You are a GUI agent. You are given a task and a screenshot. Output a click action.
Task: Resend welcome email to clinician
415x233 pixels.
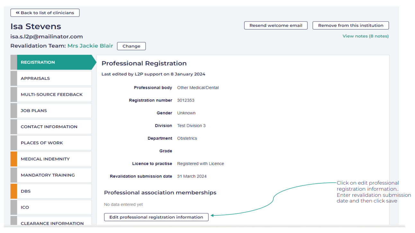tap(276, 26)
